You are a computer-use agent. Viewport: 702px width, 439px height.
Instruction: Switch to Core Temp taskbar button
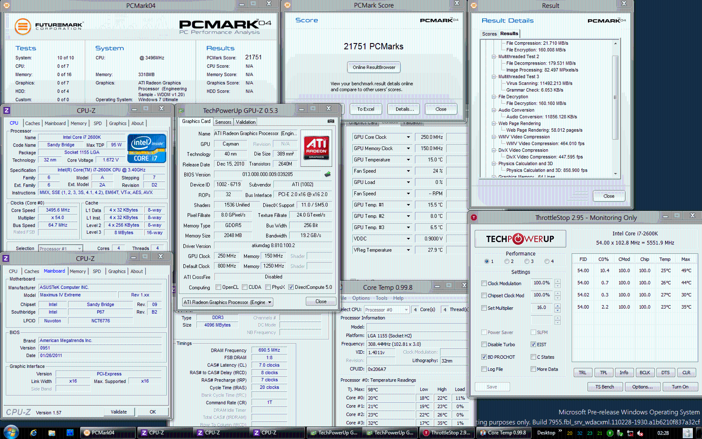(503, 433)
